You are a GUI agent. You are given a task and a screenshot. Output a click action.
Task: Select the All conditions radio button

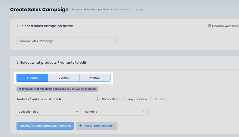97,99
